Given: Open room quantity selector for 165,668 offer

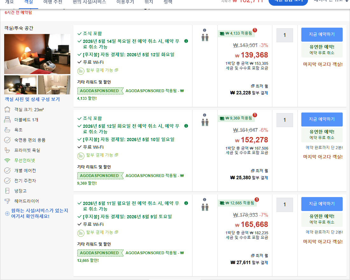Looking at the screenshot, I should (284, 204).
